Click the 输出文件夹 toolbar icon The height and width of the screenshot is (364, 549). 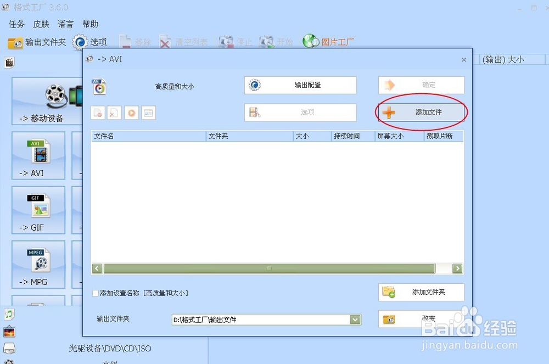click(x=37, y=42)
